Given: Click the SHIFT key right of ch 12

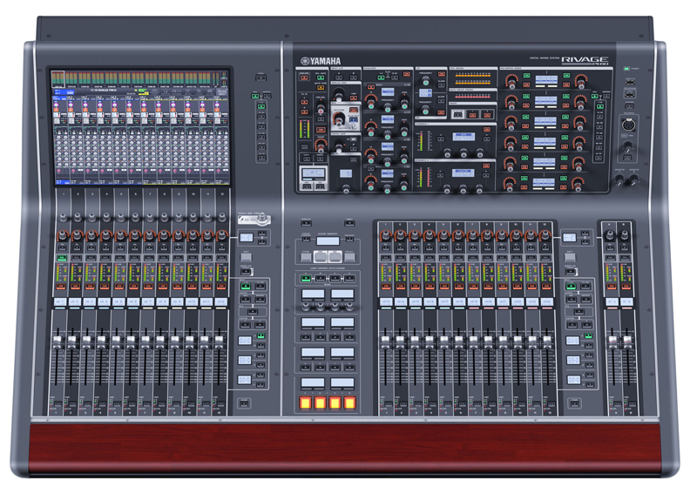Looking at the screenshot, I should [246, 257].
